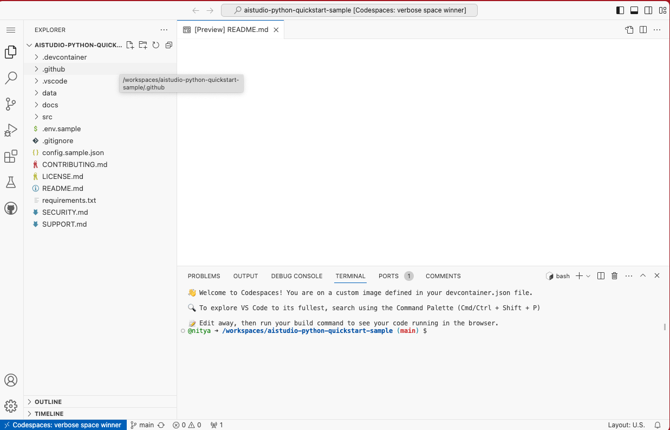This screenshot has width=670, height=430.
Task: Open the Run and Debug view icon
Action: click(11, 130)
